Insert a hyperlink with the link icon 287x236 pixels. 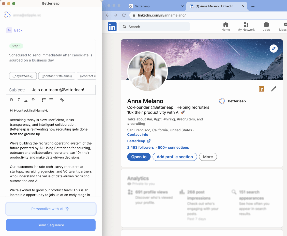(x=62, y=100)
